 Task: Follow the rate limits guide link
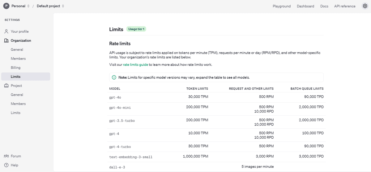[x=135, y=65]
